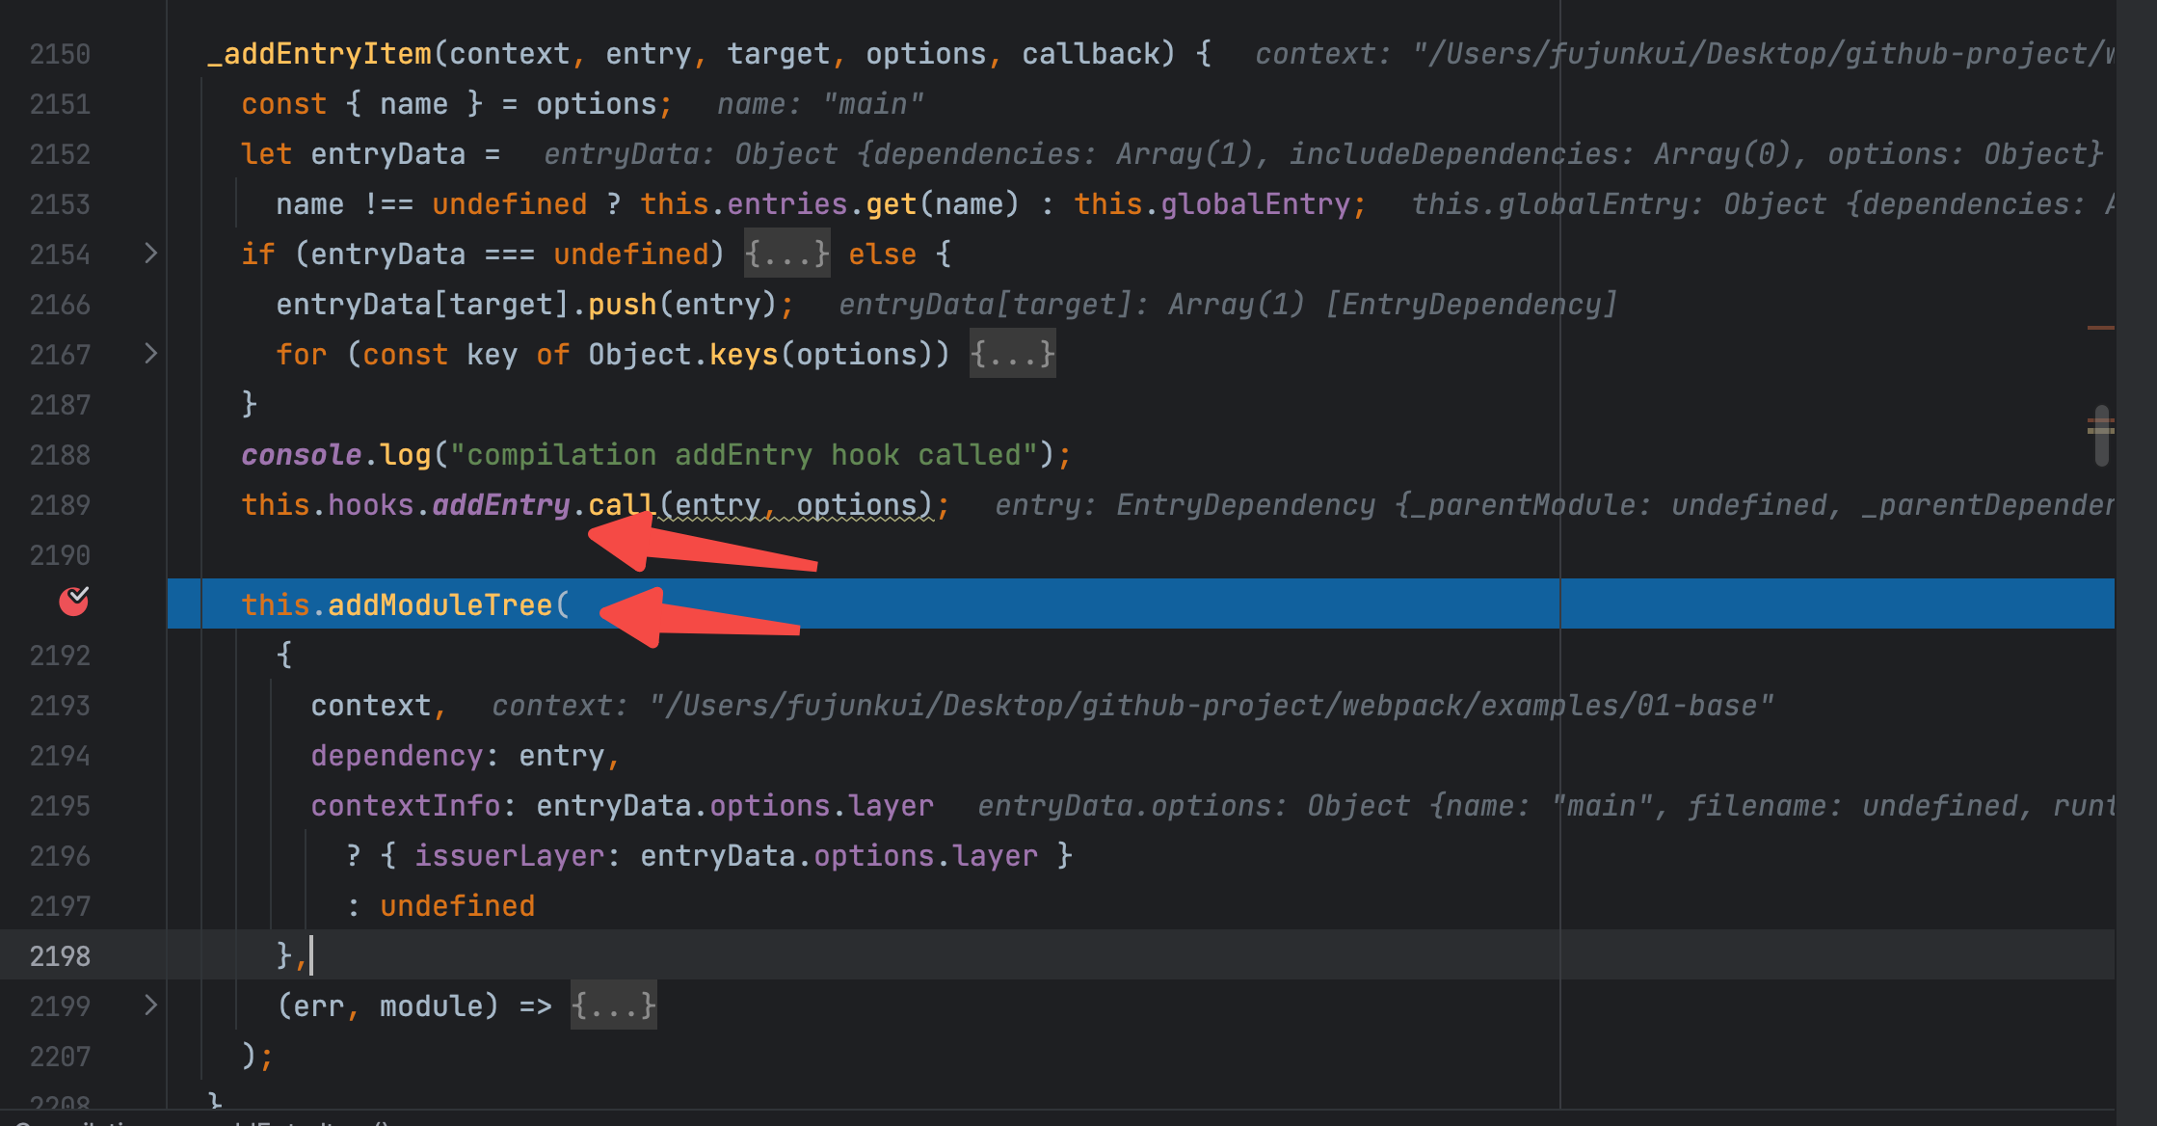This screenshot has width=2157, height=1126.
Task: Click line number 2150 in gutter
Action: point(60,54)
